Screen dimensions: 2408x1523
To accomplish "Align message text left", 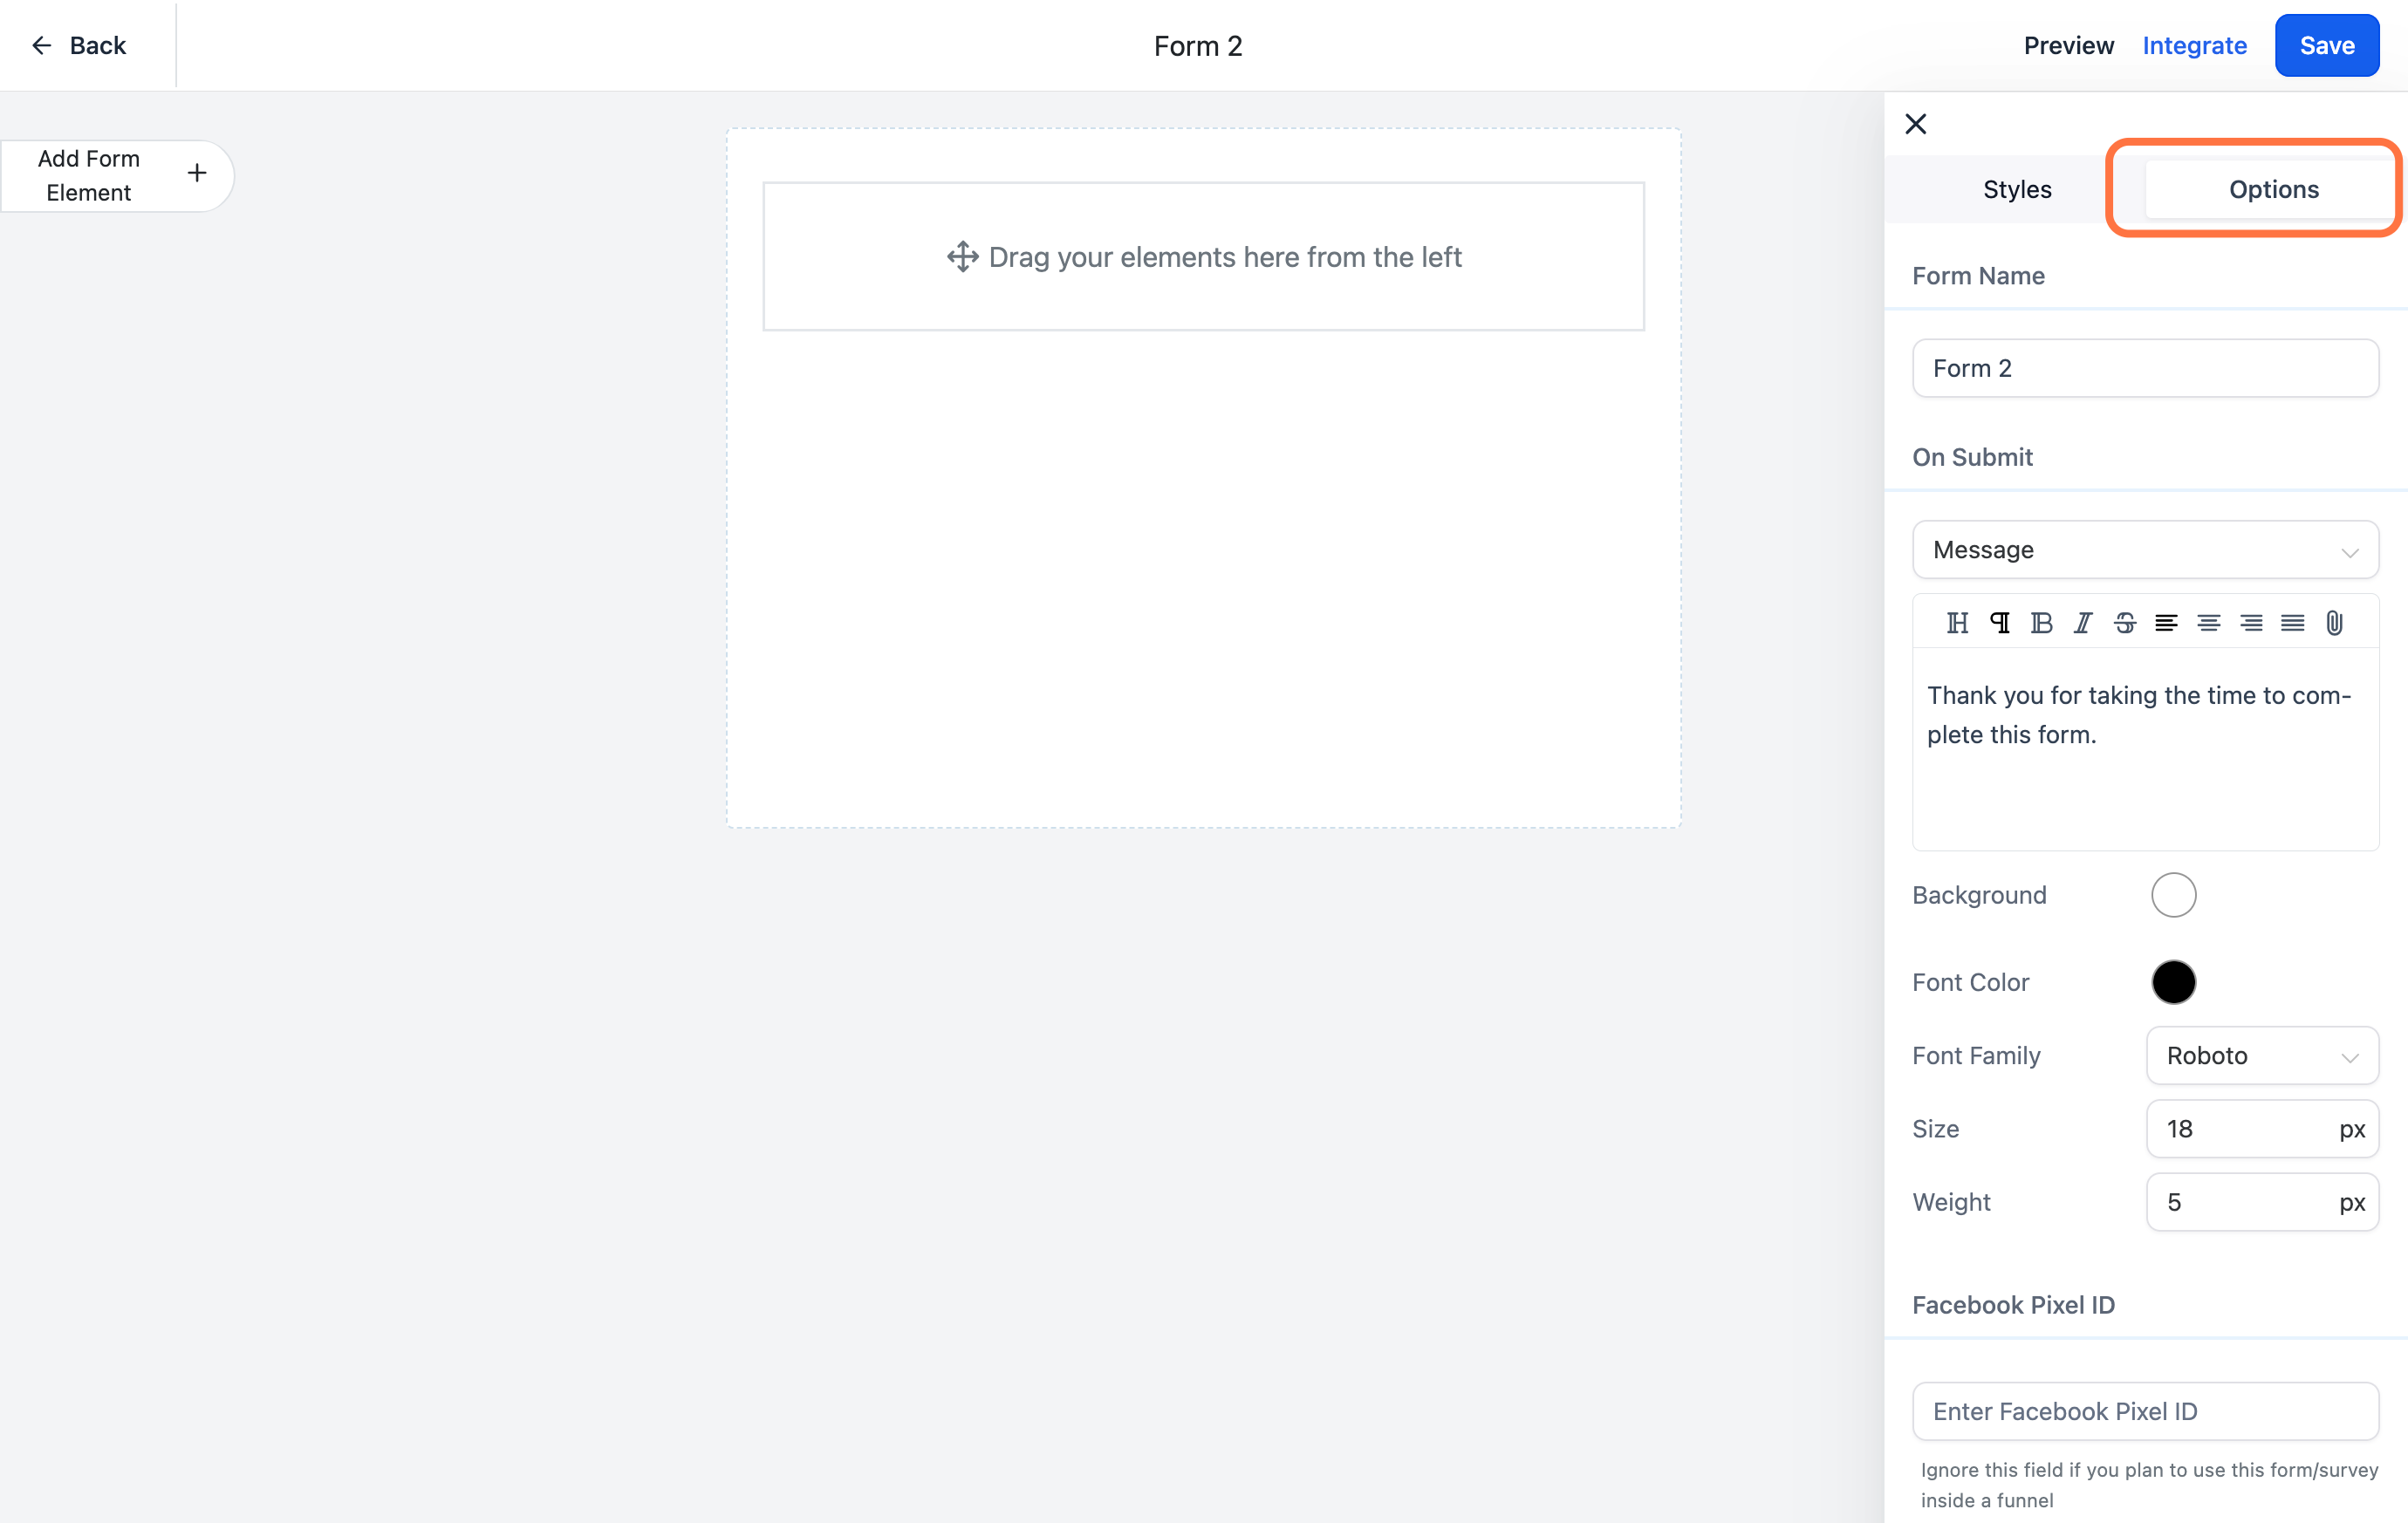I will [2166, 623].
